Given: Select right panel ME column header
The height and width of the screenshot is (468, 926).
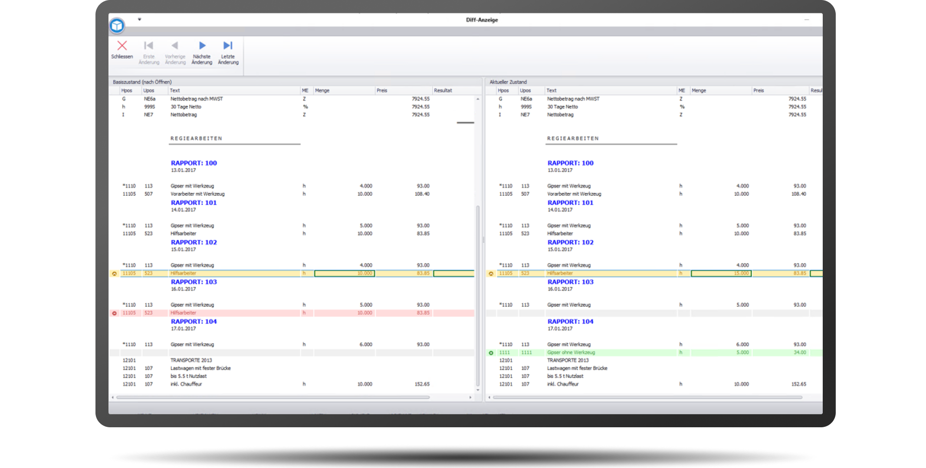Looking at the screenshot, I should pos(684,91).
